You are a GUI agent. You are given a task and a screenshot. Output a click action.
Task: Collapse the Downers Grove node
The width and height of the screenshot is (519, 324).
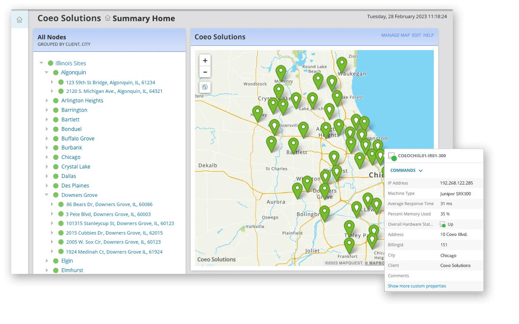coord(47,195)
